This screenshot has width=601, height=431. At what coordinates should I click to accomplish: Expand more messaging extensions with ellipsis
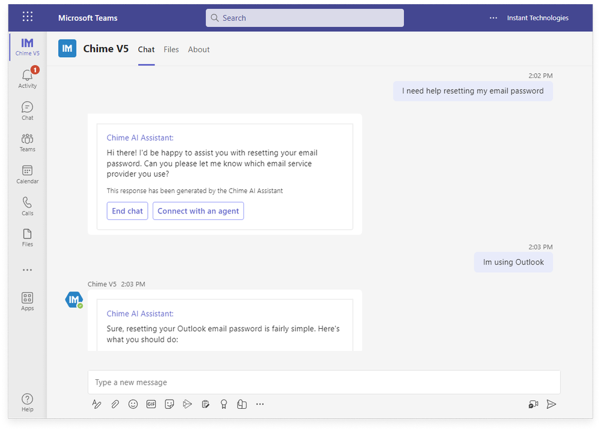click(260, 404)
